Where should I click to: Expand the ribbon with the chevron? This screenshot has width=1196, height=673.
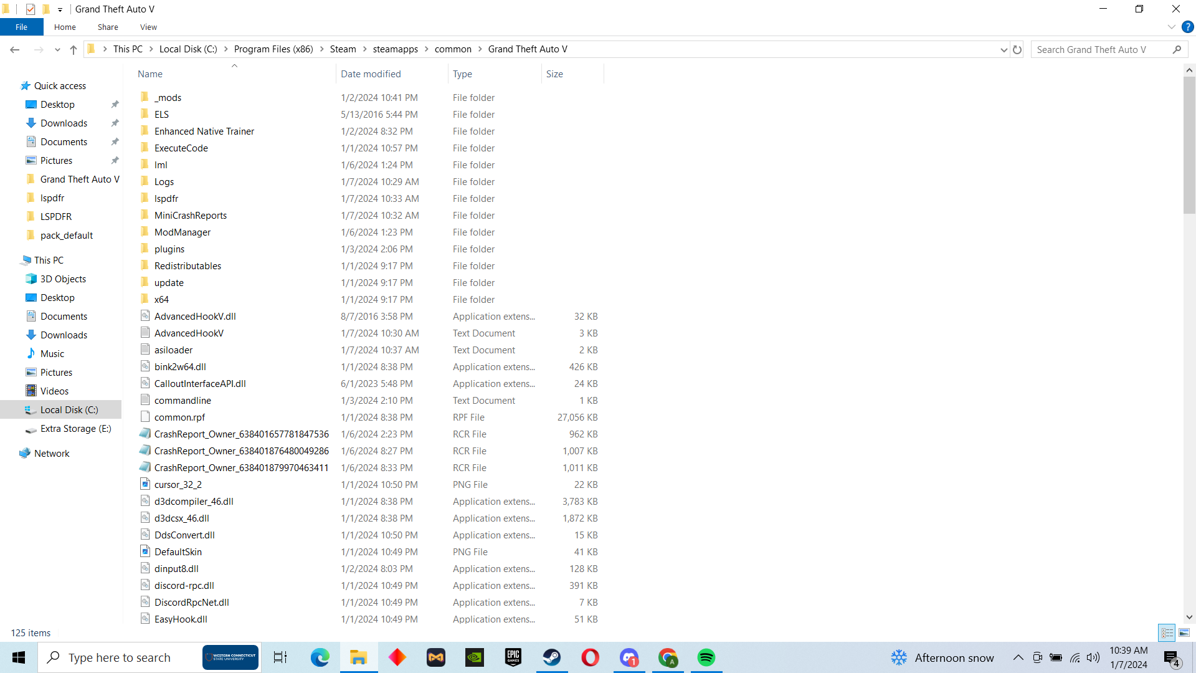(1171, 27)
